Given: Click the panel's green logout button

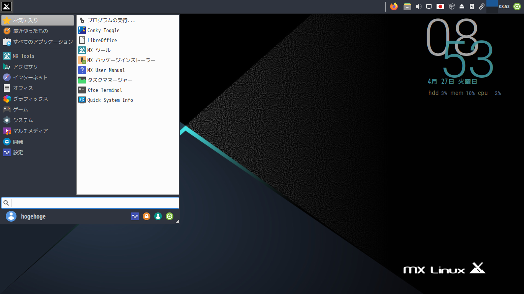Looking at the screenshot, I should (x=517, y=7).
